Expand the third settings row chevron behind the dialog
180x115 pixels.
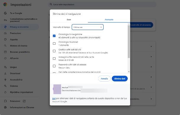[151, 67]
